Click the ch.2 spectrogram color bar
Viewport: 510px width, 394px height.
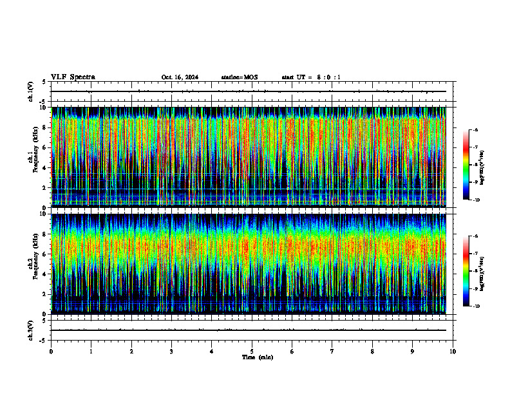coord(466,271)
